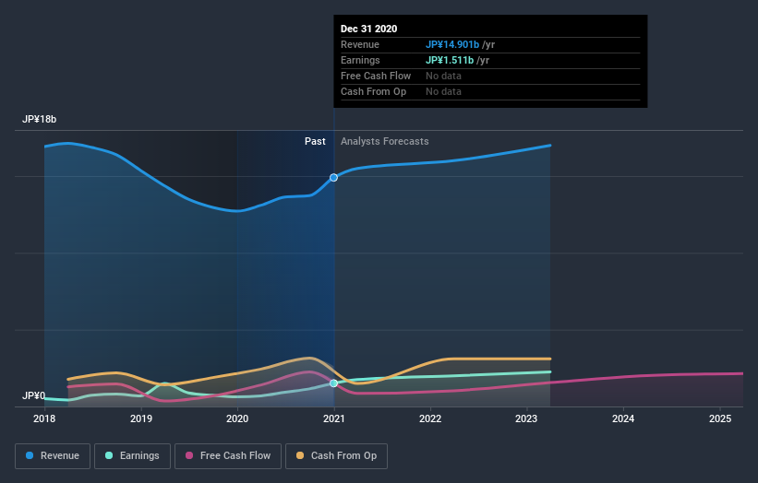Click the JP¥0 y-axis label
The width and height of the screenshot is (758, 483).
[x=34, y=395]
